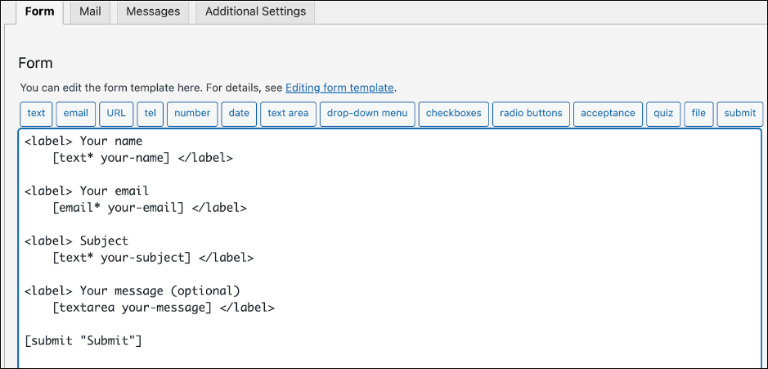
Task: Add a radio buttons tag
Action: click(532, 114)
